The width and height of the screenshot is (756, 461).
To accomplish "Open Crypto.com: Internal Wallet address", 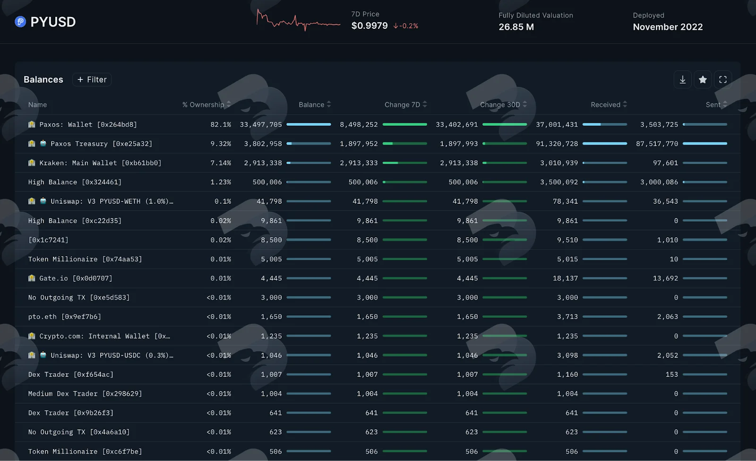I will coord(104,336).
